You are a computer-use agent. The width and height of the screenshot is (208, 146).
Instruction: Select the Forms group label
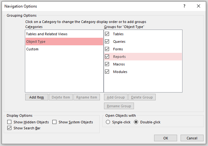[118, 49]
